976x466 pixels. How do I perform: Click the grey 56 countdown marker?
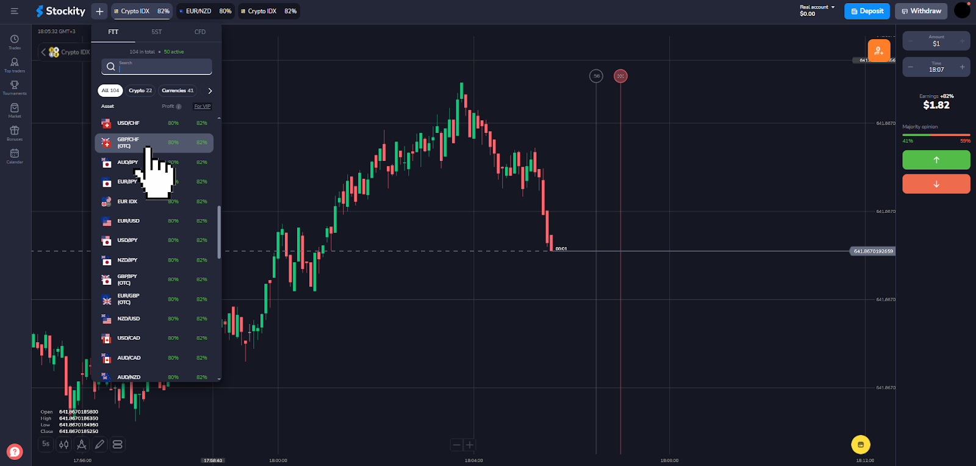[597, 76]
